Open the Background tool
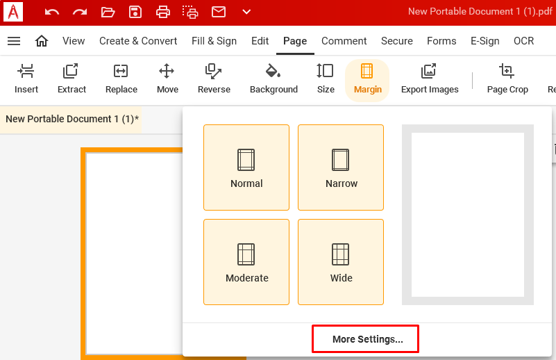Viewport: 556px width, 360px height. point(273,79)
